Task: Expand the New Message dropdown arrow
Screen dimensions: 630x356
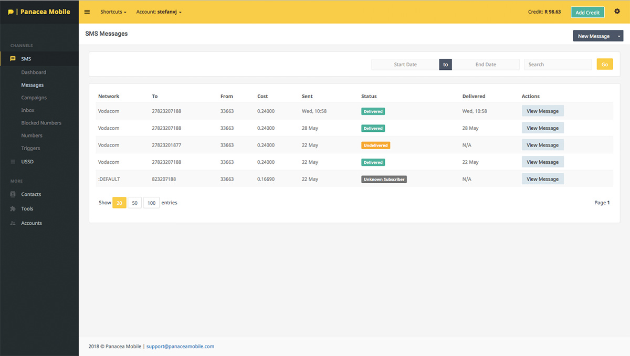Action: coord(619,36)
